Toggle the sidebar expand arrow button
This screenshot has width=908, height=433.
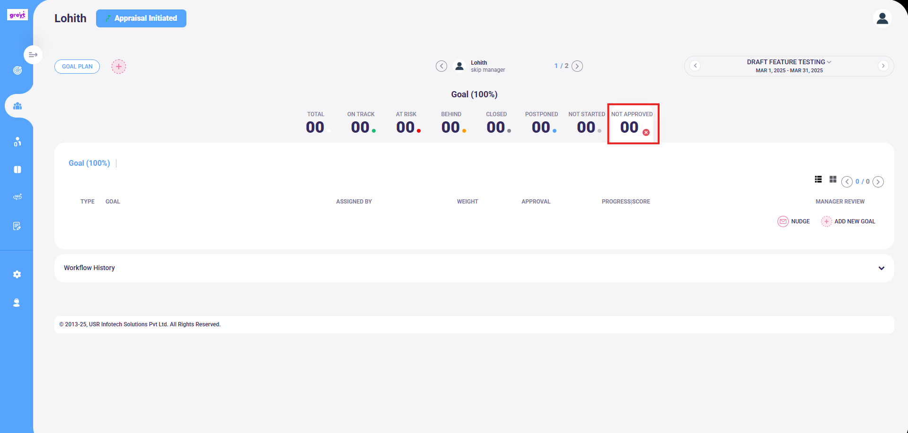click(x=33, y=55)
